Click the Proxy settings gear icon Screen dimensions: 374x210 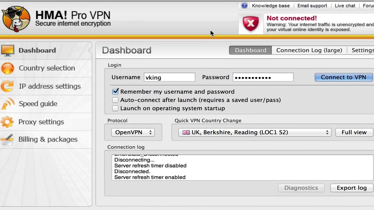[7, 122]
